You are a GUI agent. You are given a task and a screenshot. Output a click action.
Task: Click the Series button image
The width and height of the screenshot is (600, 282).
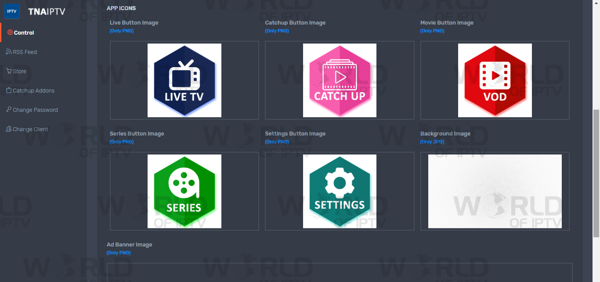pos(184,191)
